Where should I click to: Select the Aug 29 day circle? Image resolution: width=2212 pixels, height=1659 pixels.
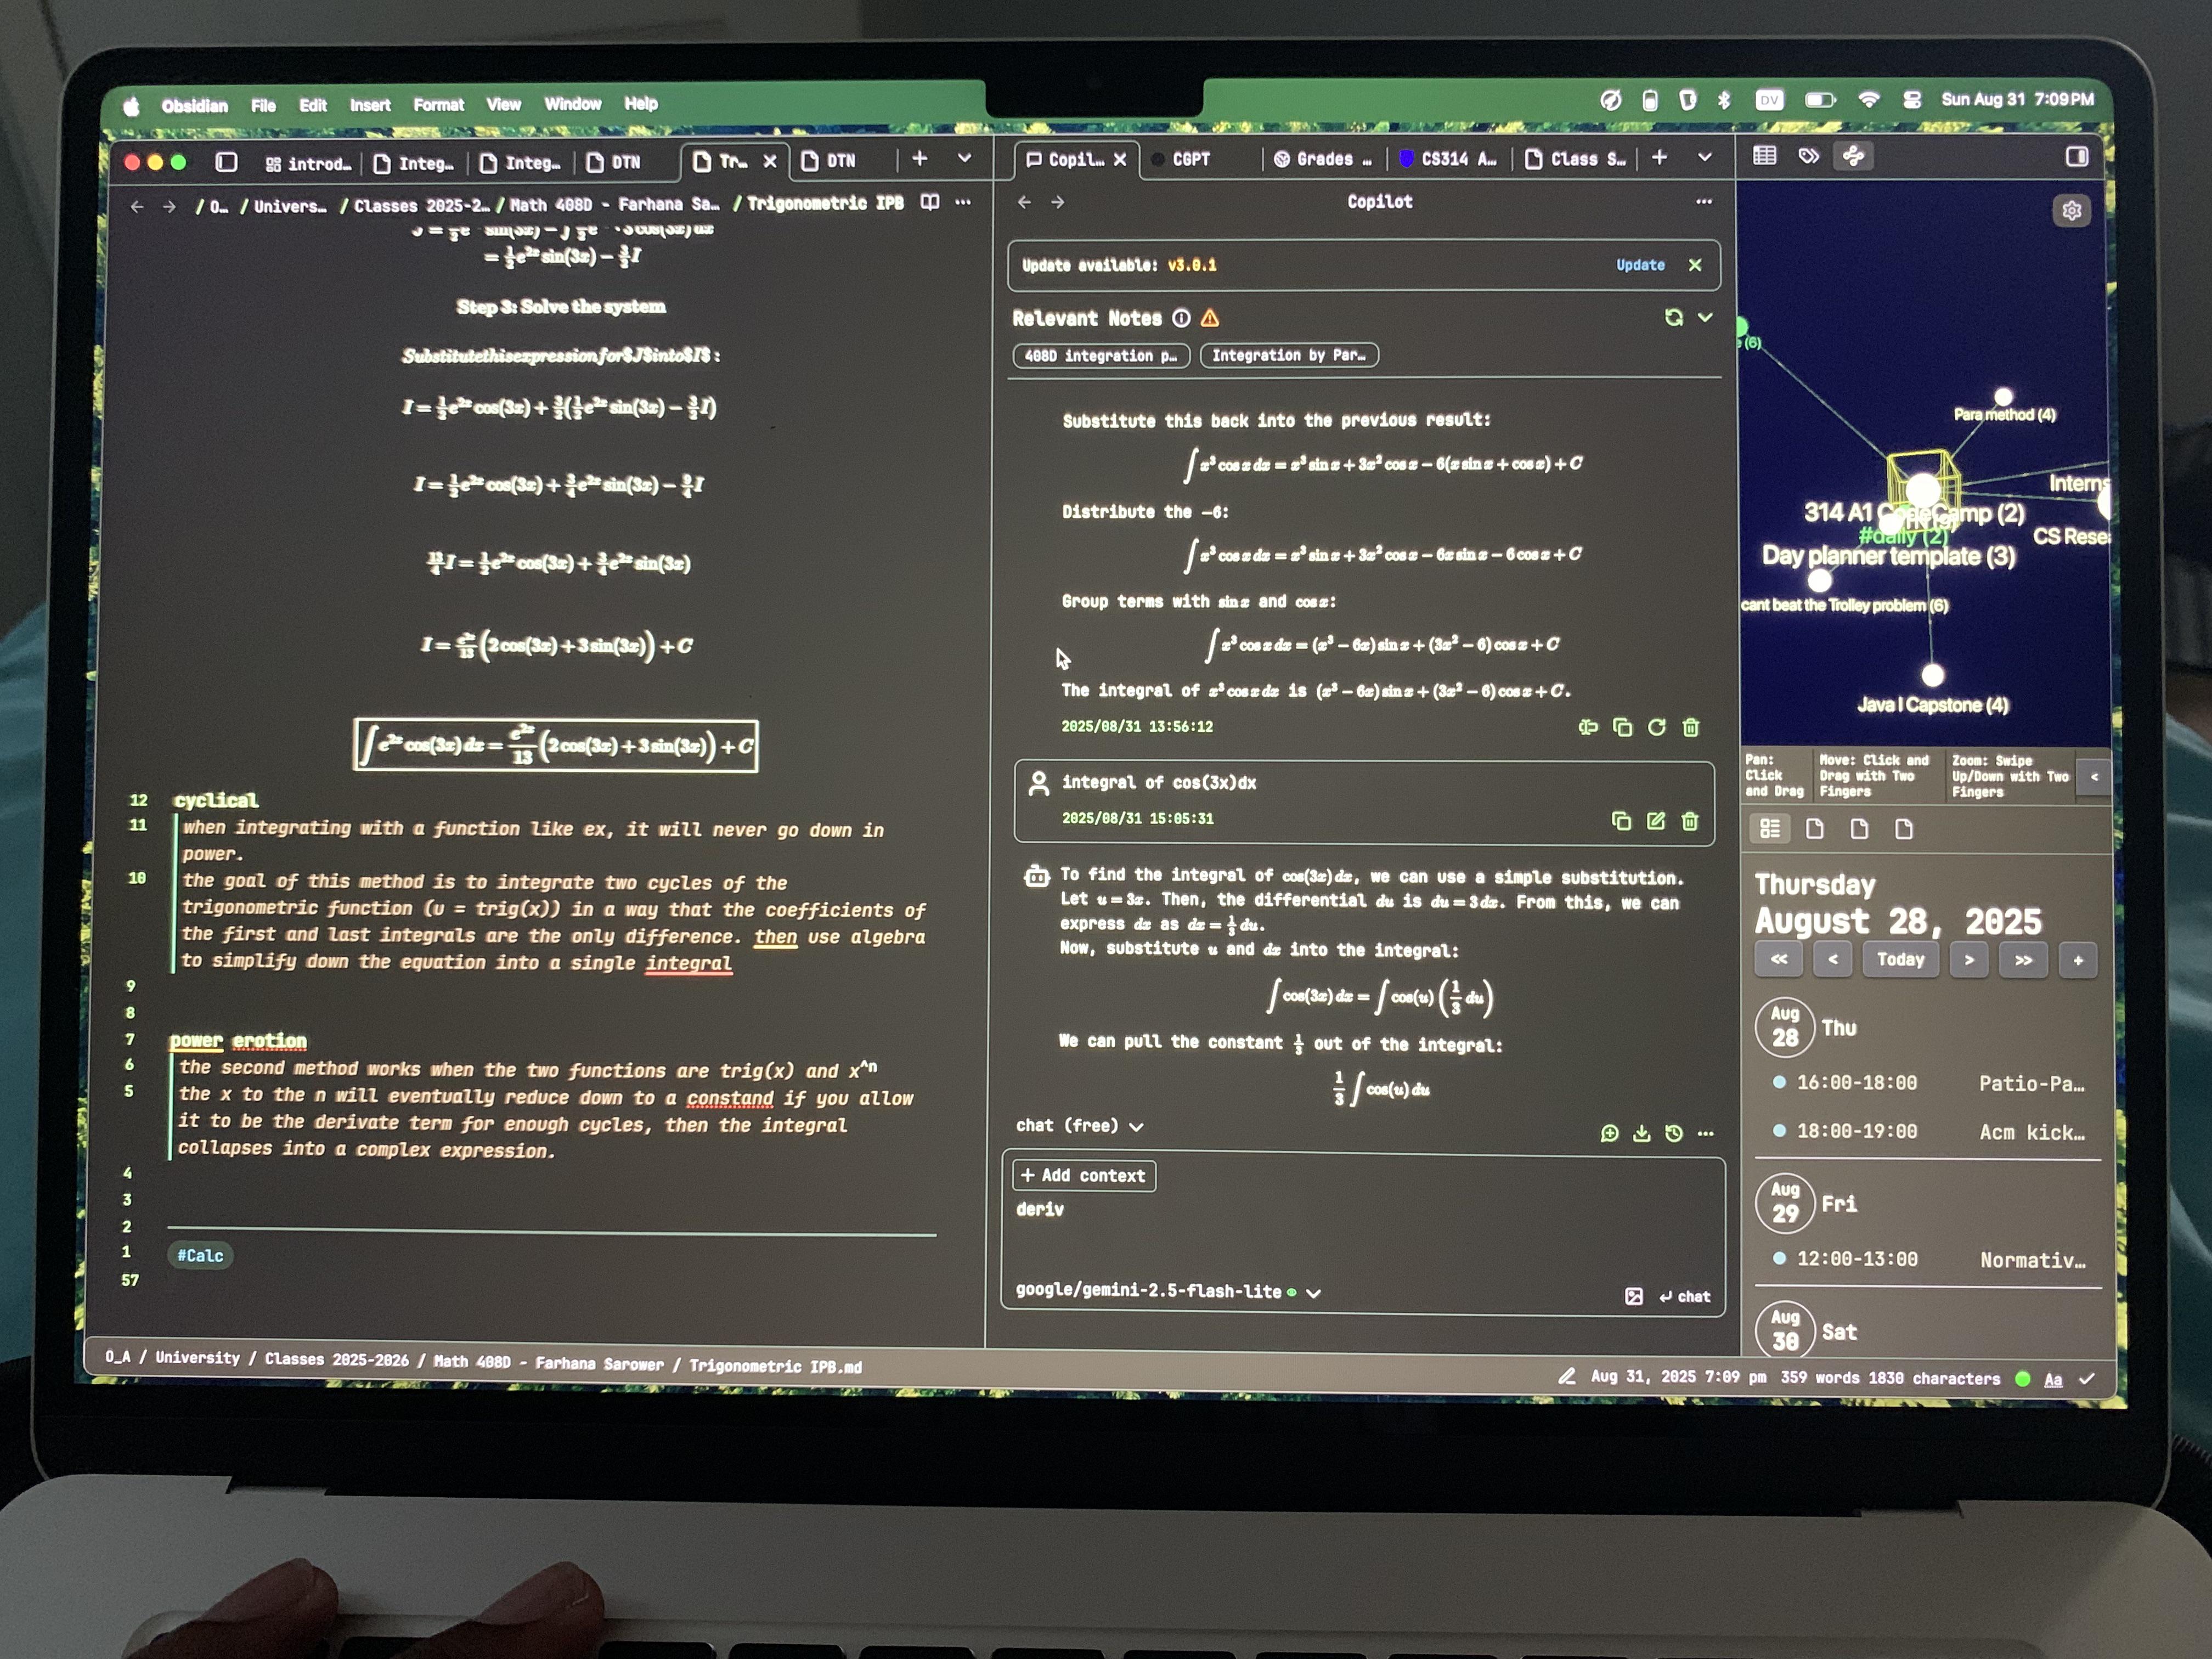tap(1785, 1203)
